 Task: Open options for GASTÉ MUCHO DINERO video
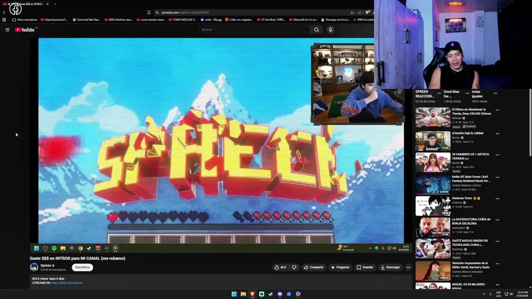tap(497, 241)
